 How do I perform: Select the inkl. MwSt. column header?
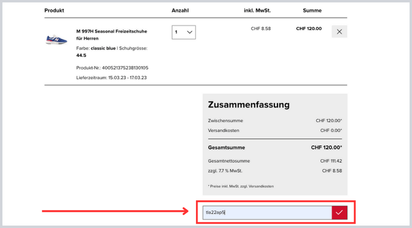click(257, 10)
